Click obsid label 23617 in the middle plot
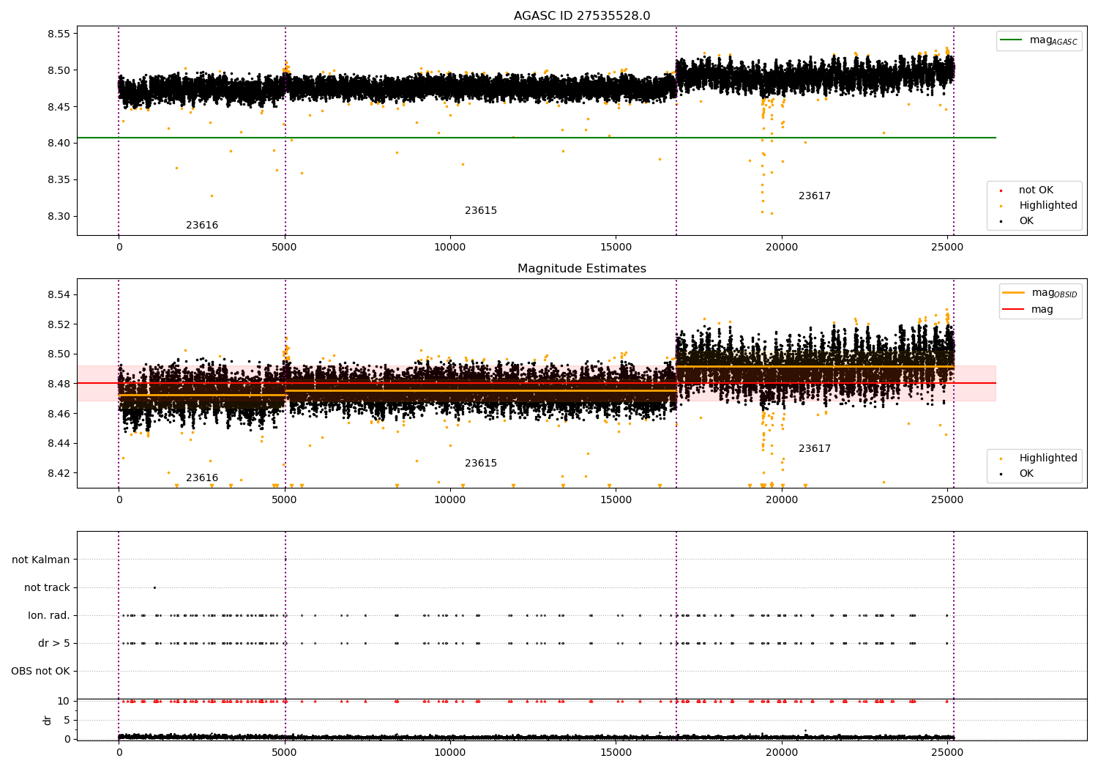This screenshot has height=769, width=1098. click(x=815, y=449)
